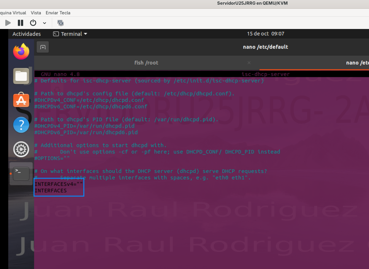The image size is (369, 269).
Task: Click the Terminal icon in dock
Action: [x=21, y=174]
